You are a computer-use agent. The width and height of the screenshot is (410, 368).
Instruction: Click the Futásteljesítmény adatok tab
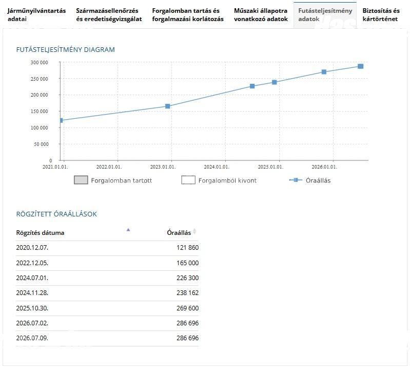(x=325, y=15)
